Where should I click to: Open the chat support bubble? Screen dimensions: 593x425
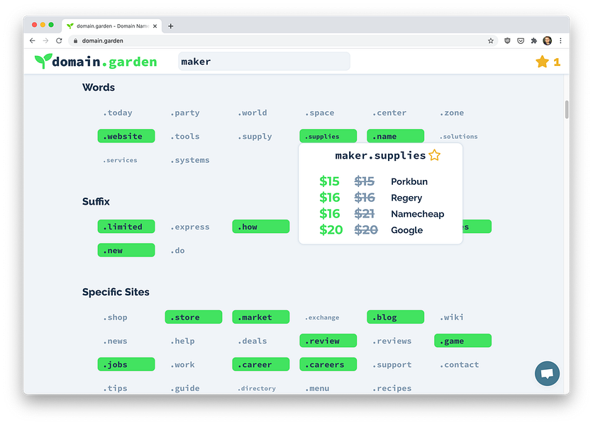tap(547, 373)
